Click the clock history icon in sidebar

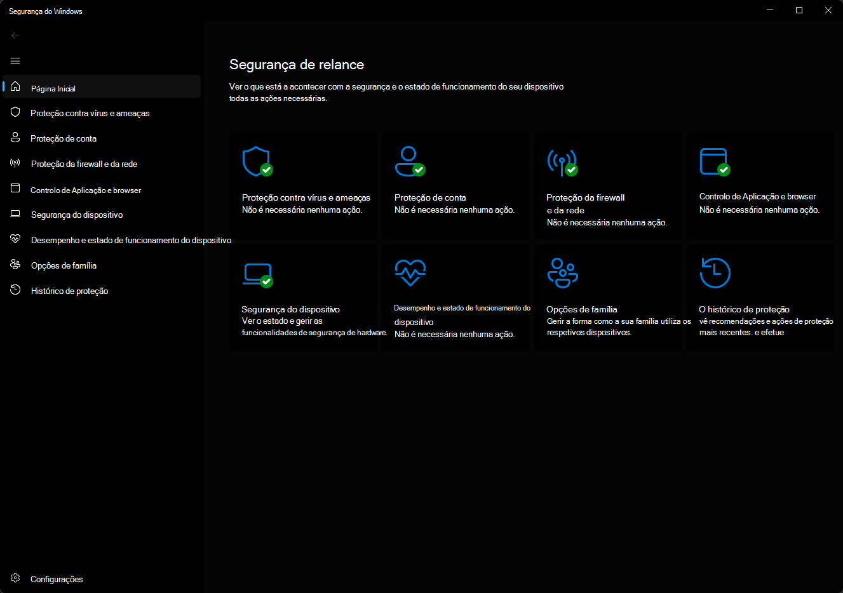pyautogui.click(x=15, y=290)
